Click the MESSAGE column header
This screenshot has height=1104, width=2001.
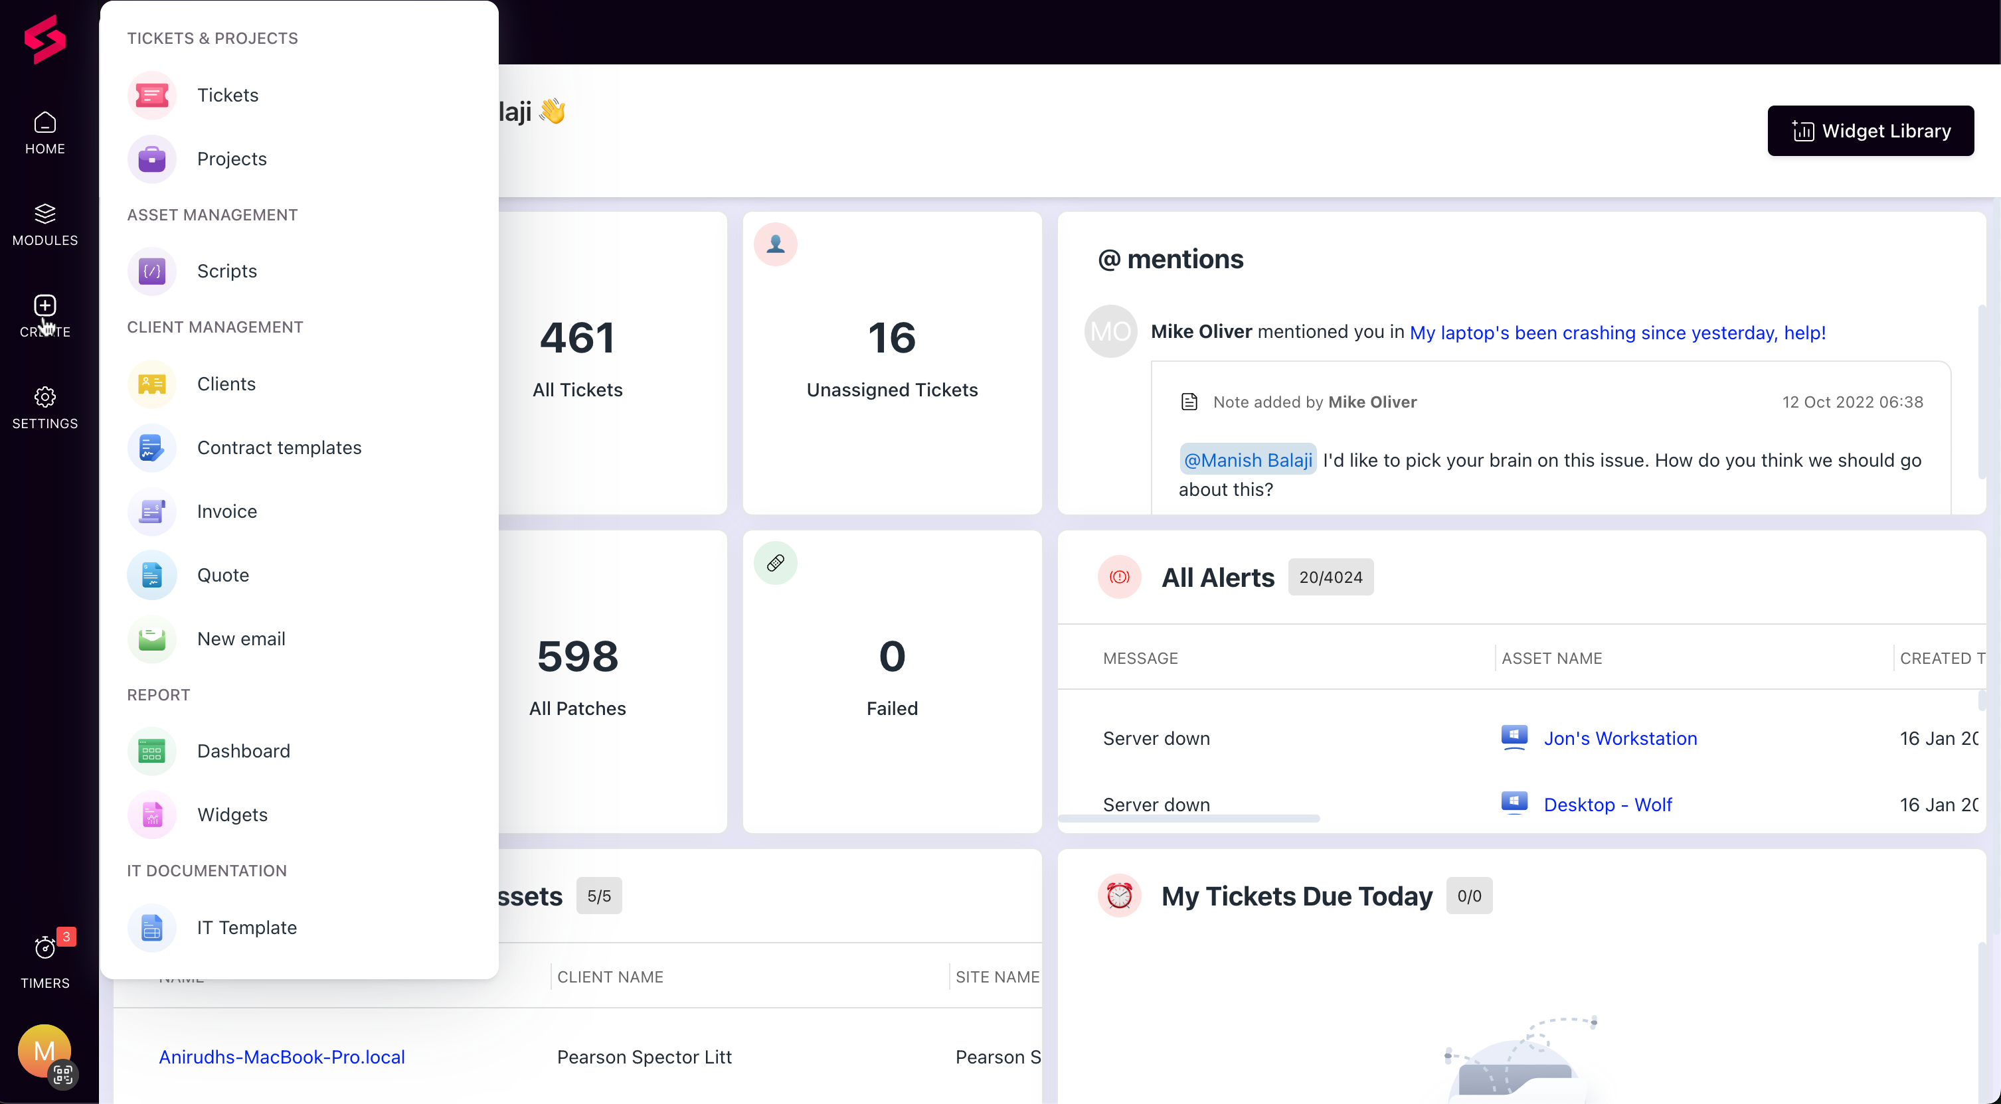[1140, 658]
